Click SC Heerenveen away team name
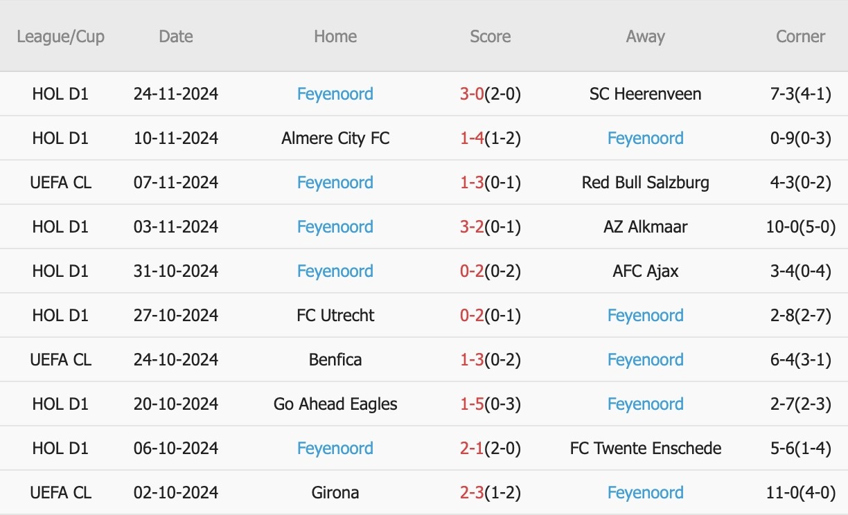This screenshot has height=515, width=848. 645,94
